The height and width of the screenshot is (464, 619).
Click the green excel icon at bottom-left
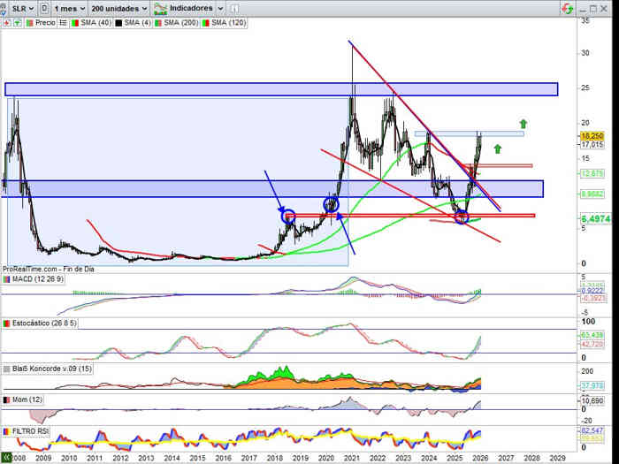click(x=7, y=457)
